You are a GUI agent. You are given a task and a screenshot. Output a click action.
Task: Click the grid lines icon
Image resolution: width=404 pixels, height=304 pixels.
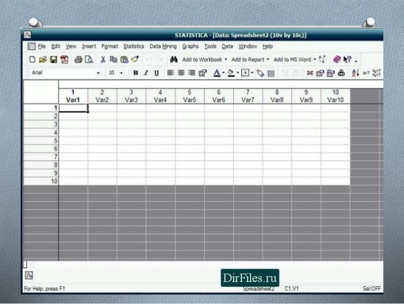[x=271, y=74]
